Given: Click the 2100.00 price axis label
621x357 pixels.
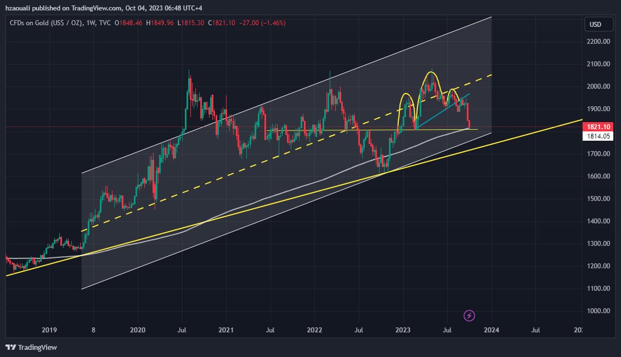Looking at the screenshot, I should pos(599,64).
